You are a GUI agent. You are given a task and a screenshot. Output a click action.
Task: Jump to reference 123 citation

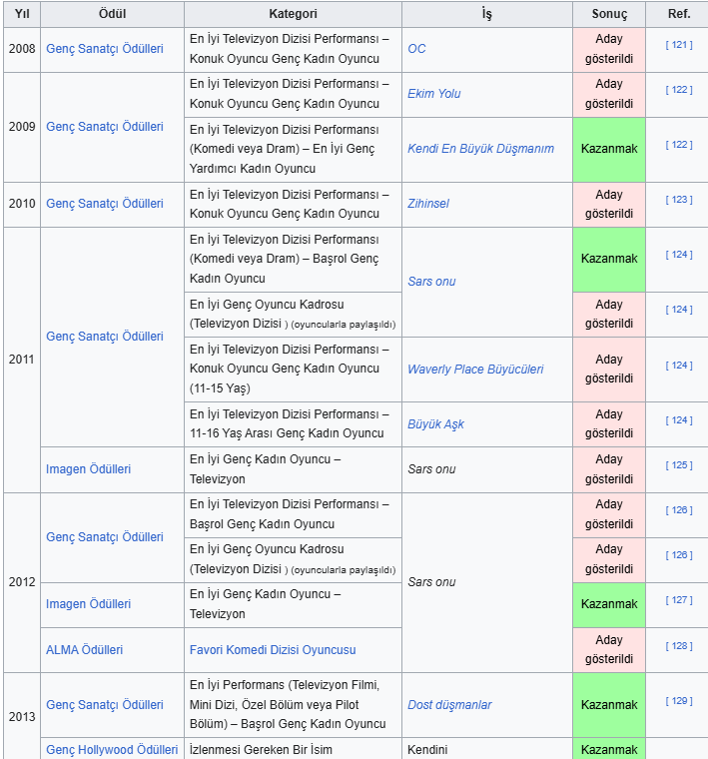pos(679,200)
